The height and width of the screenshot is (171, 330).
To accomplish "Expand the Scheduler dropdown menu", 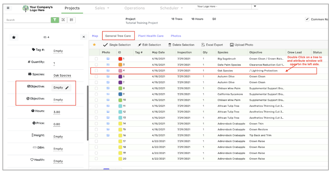I will click(171, 8).
